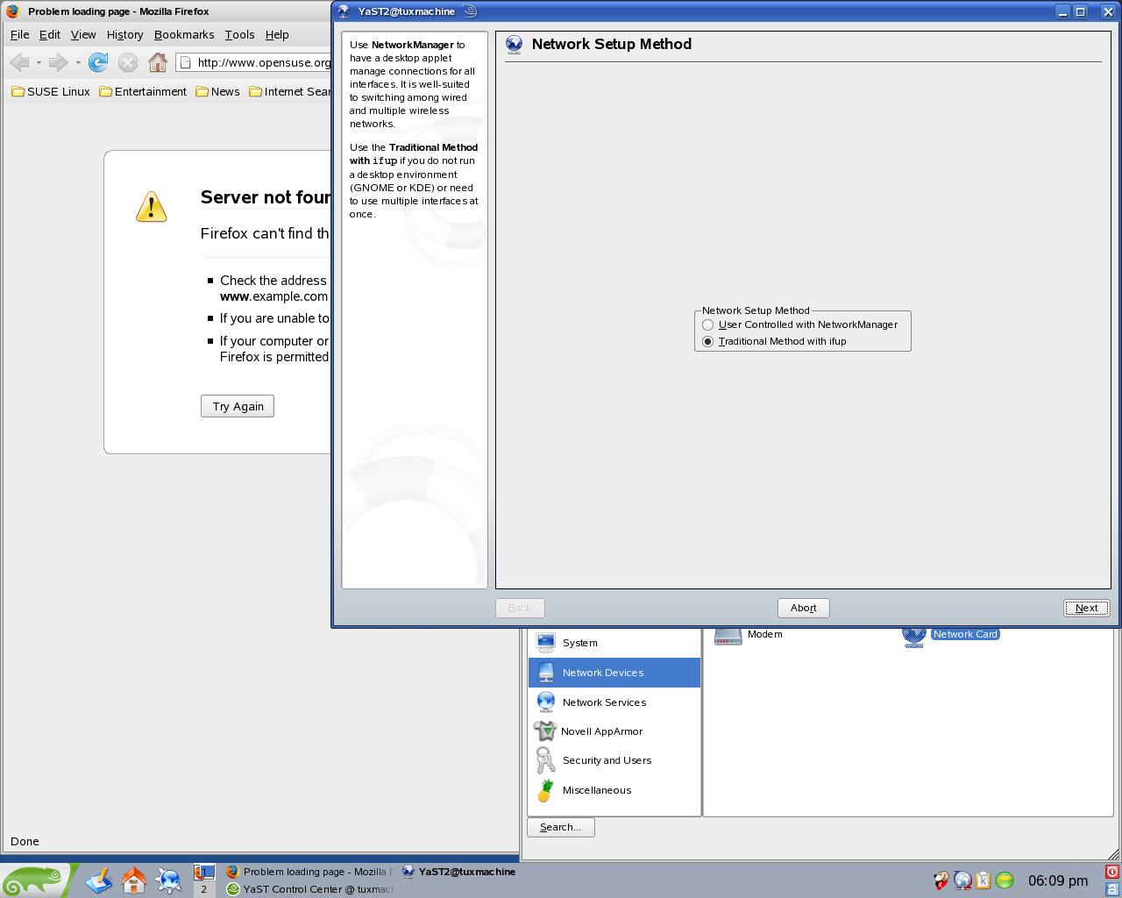Screen dimensions: 1122x898
Task: Open the Edit menu in Firefox
Action: [49, 34]
